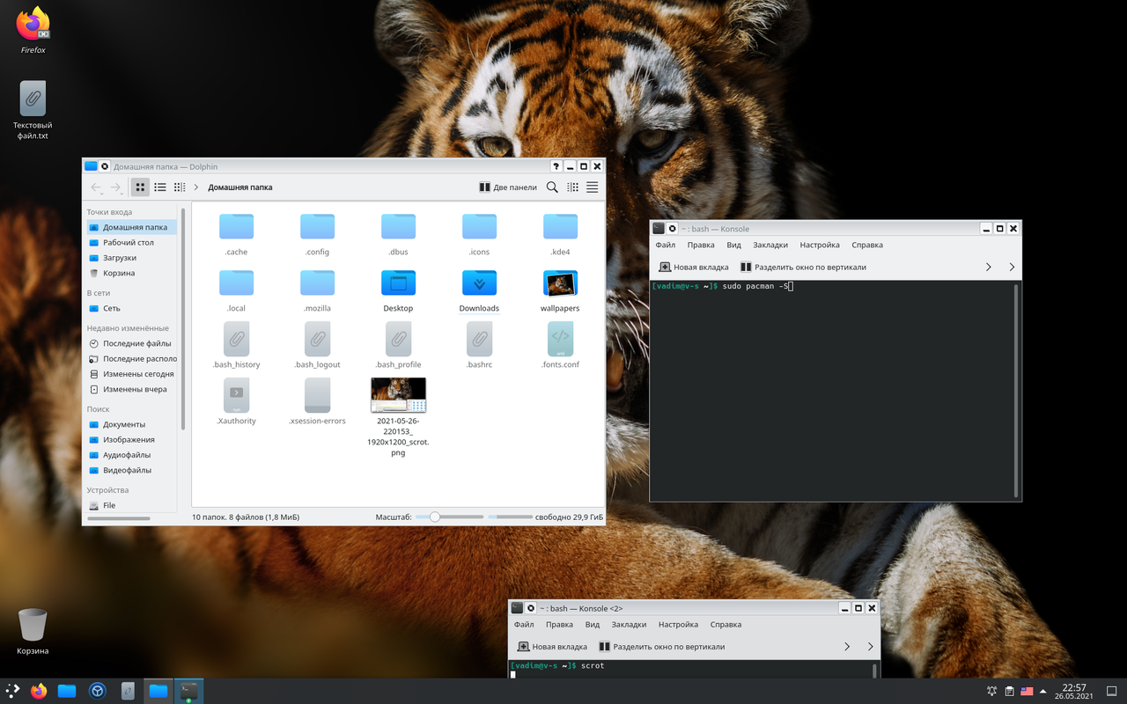Open Dolphin view display settings icon

click(x=573, y=187)
